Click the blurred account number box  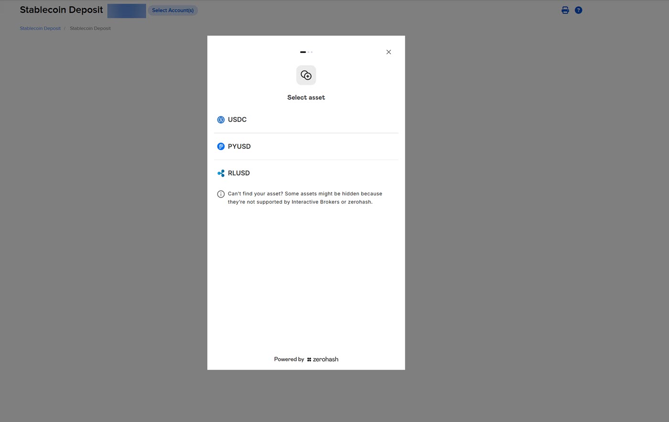(x=127, y=11)
